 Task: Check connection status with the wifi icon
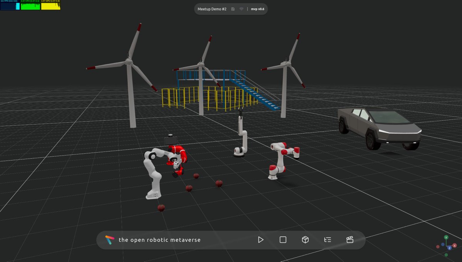click(243, 9)
